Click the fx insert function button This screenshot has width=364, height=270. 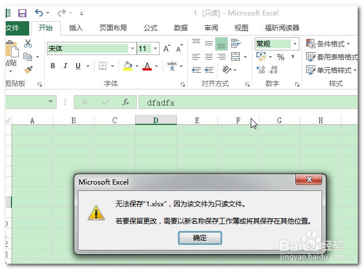click(125, 102)
